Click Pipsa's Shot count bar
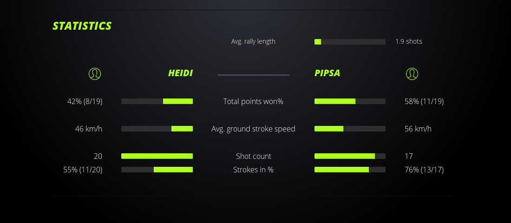Image resolution: width=511 pixels, height=223 pixels. (350, 156)
